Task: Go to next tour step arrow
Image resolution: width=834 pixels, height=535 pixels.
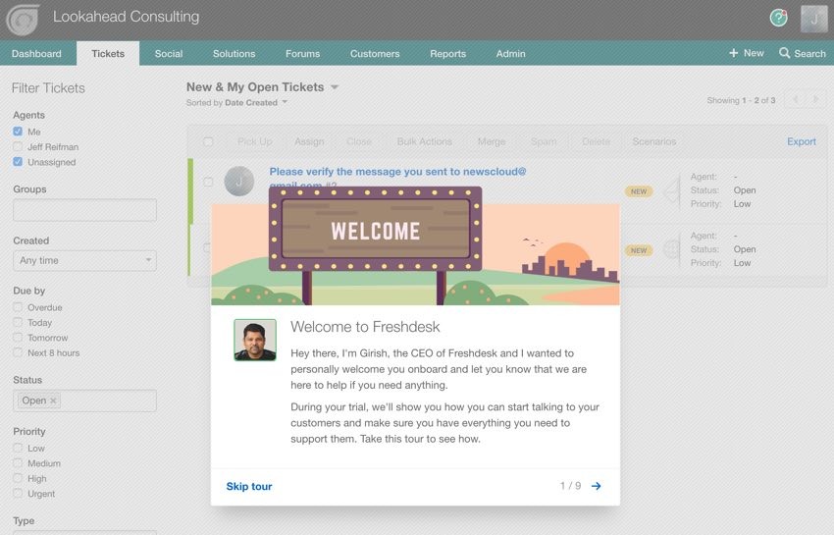Action: [597, 486]
